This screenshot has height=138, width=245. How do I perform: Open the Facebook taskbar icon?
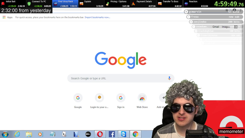[112, 134]
